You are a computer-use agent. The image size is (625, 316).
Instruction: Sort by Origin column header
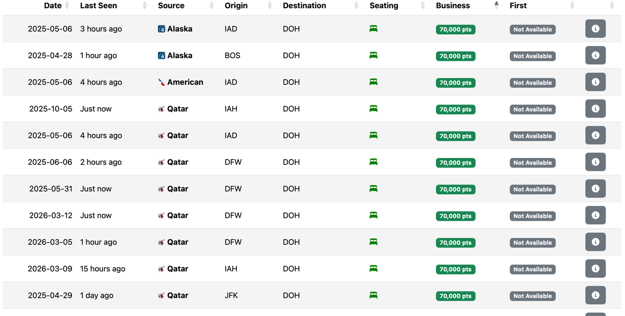236,6
